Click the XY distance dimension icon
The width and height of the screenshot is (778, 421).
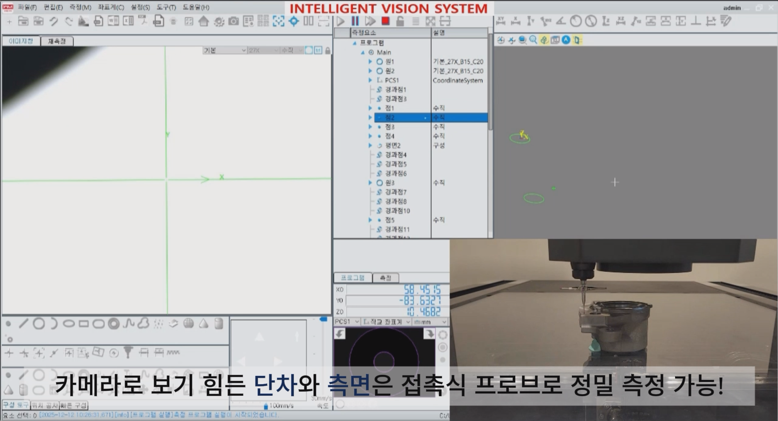pos(501,21)
